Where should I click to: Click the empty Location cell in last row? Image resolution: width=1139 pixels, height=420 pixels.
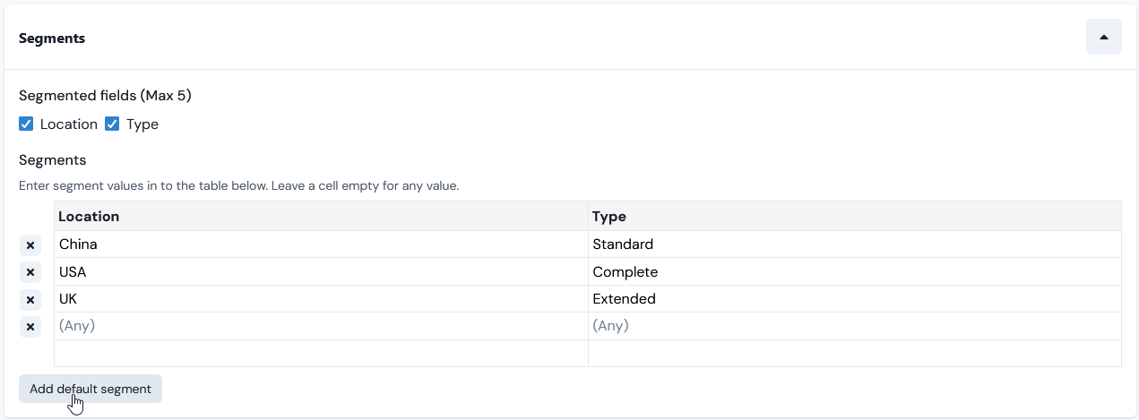pos(321,353)
